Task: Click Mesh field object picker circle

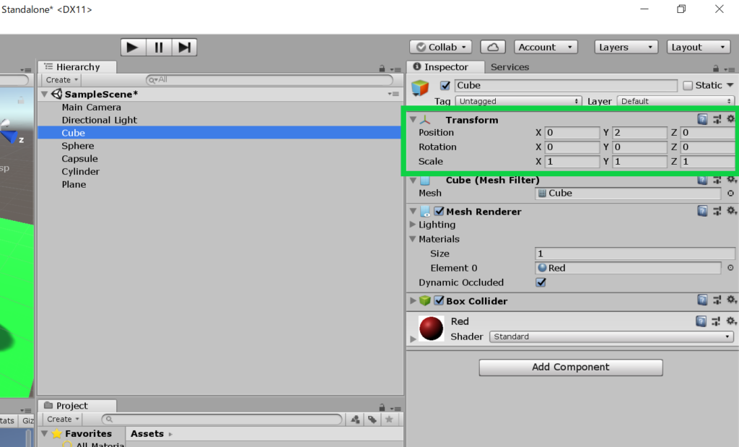Action: [x=730, y=194]
